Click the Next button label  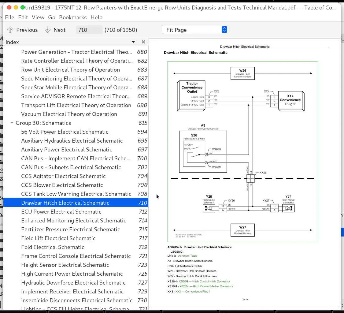click(59, 30)
